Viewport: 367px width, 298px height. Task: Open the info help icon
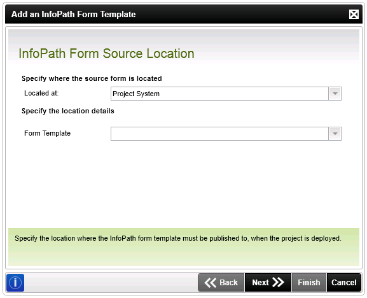[15, 283]
